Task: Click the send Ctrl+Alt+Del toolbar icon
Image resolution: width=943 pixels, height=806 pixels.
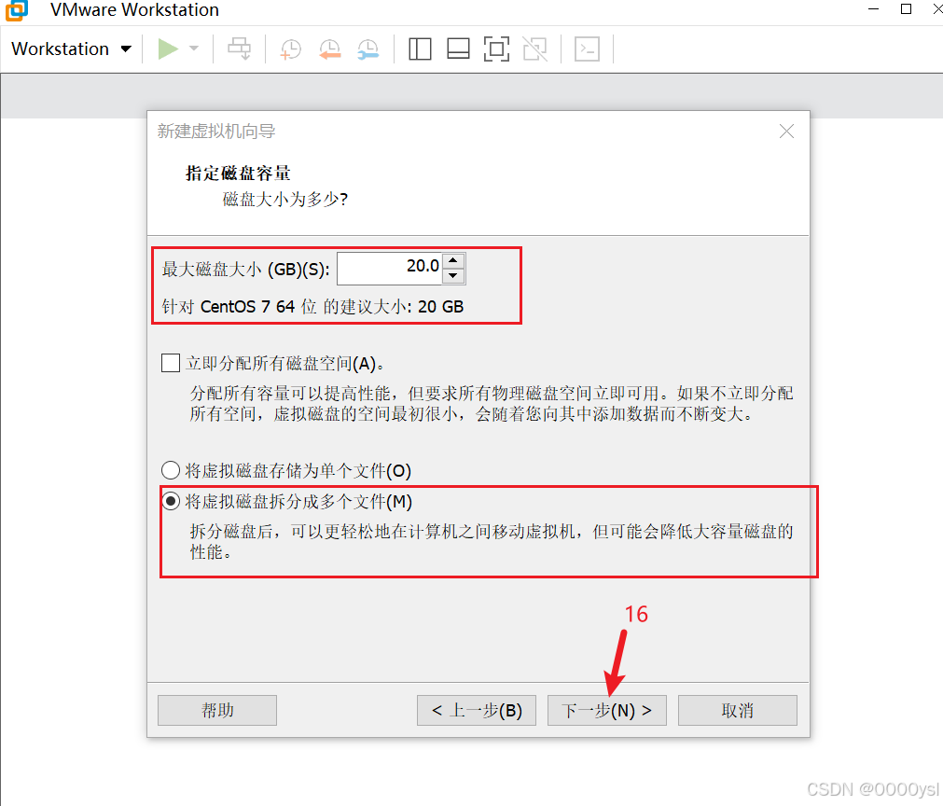Action: pyautogui.click(x=240, y=49)
